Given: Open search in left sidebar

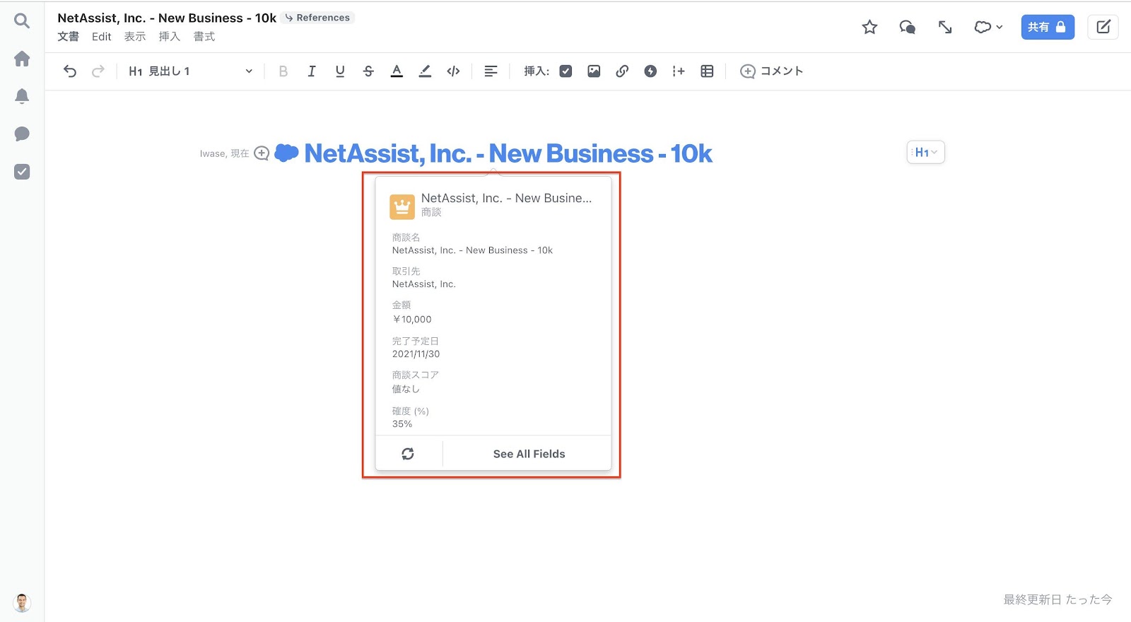Looking at the screenshot, I should [x=22, y=21].
